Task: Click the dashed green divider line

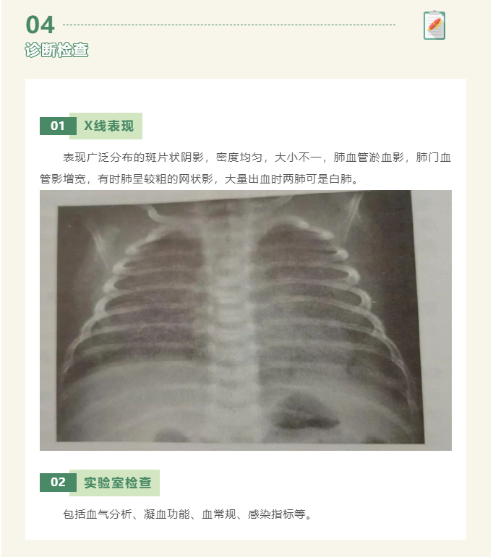Action: 229,25
